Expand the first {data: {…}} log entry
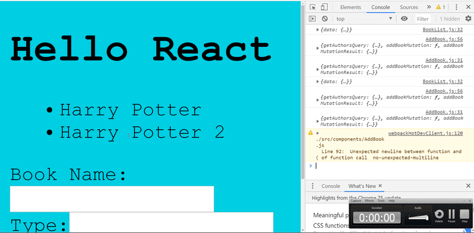The height and width of the screenshot is (233, 474). pos(318,30)
